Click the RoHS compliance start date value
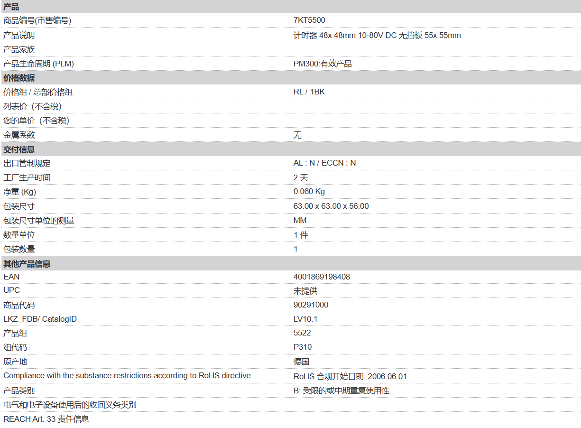Viewport: 581px width, 428px height. coord(350,376)
